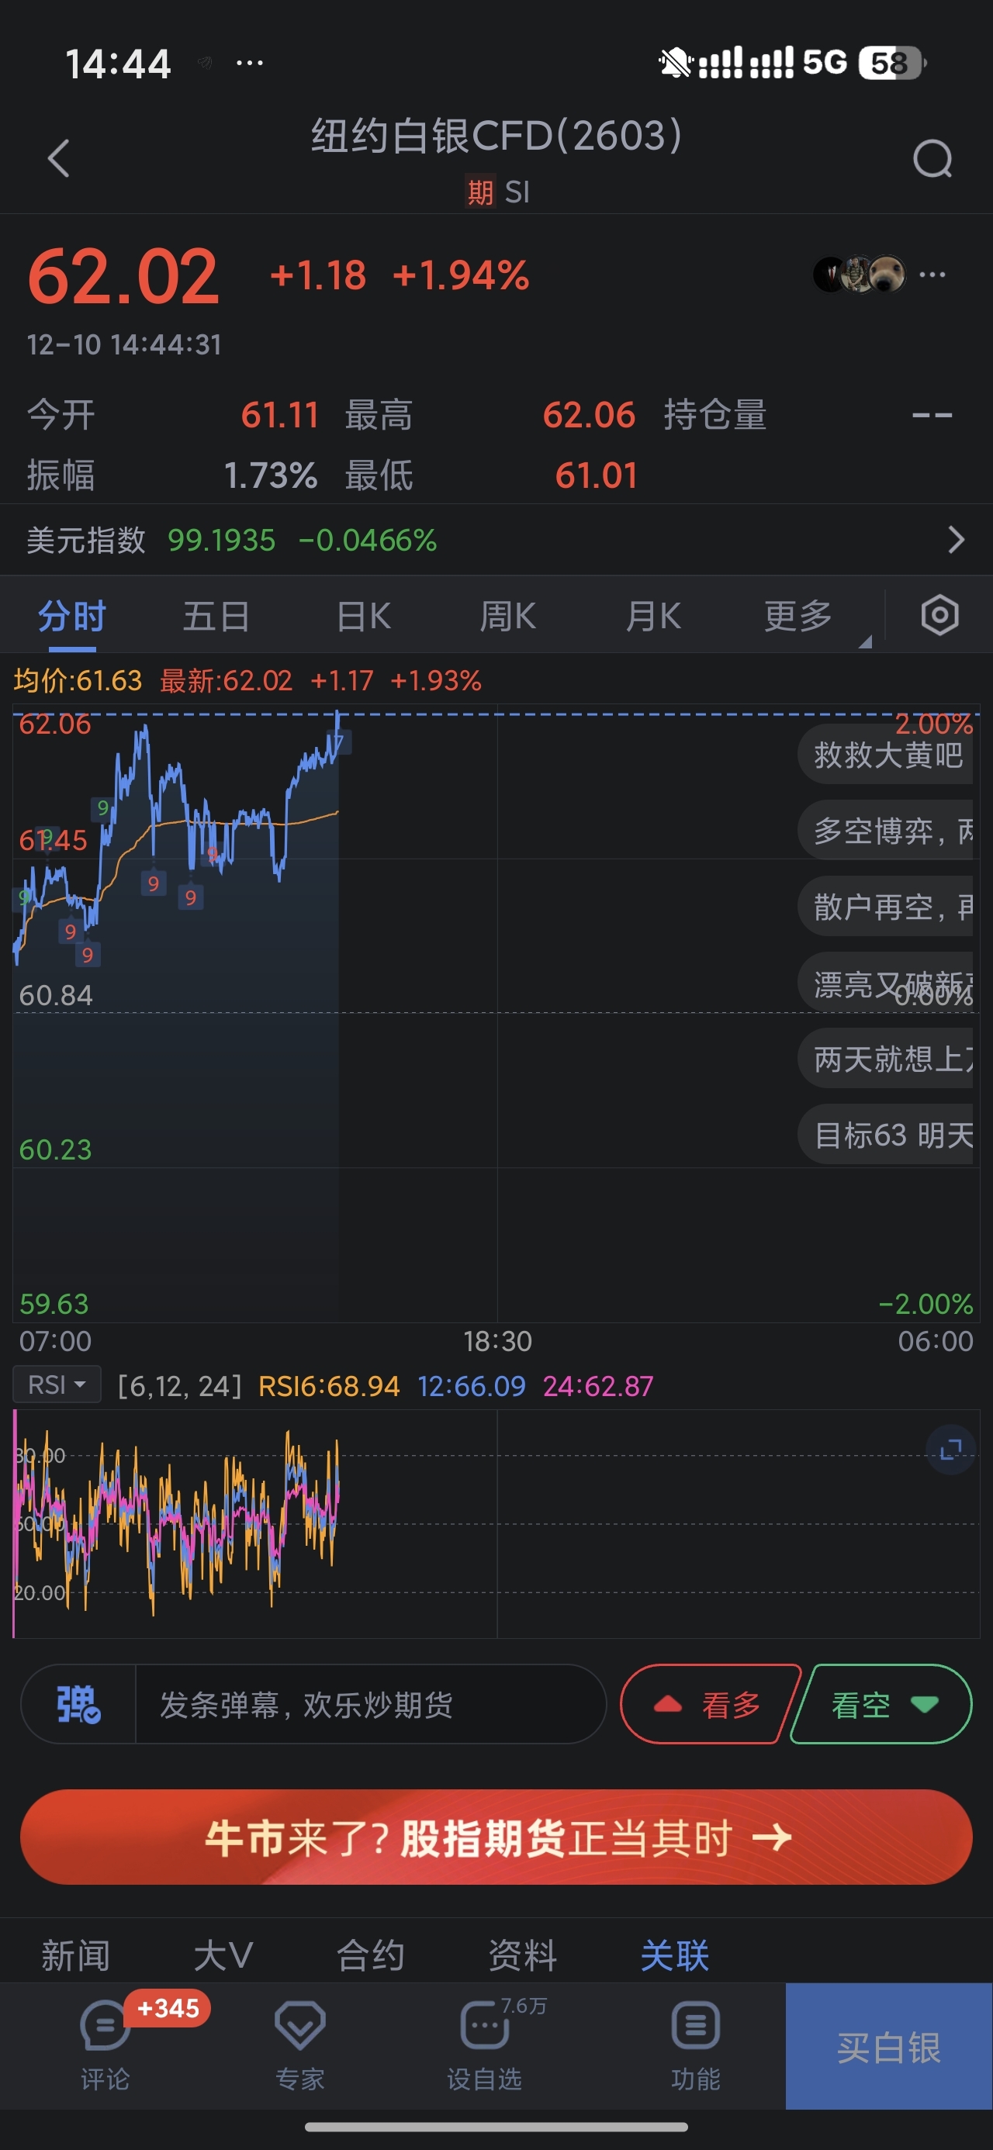Tap the 5G signal status indicator
The width and height of the screenshot is (993, 2150).
click(x=825, y=62)
